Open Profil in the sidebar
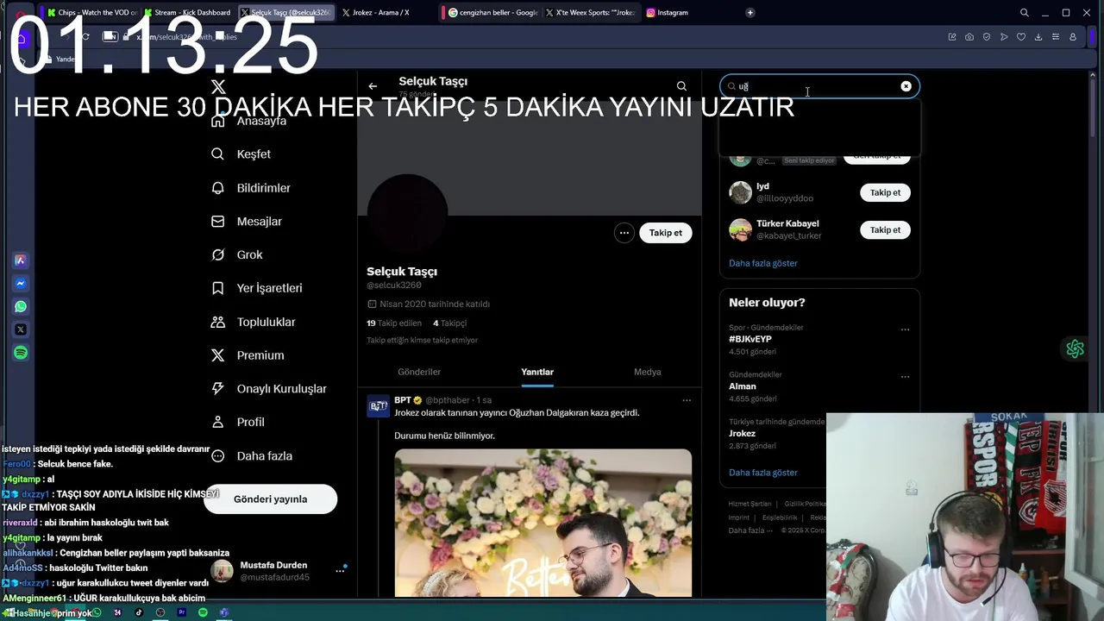The image size is (1104, 621). 239,422
